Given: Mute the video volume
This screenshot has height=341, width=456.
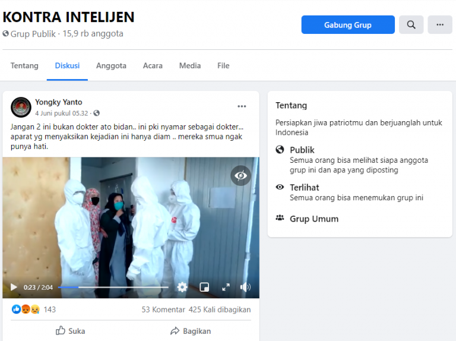Looking at the screenshot, I should click(245, 287).
